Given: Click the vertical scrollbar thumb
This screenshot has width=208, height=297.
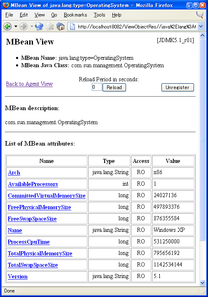Looking at the screenshot, I should point(203,140).
